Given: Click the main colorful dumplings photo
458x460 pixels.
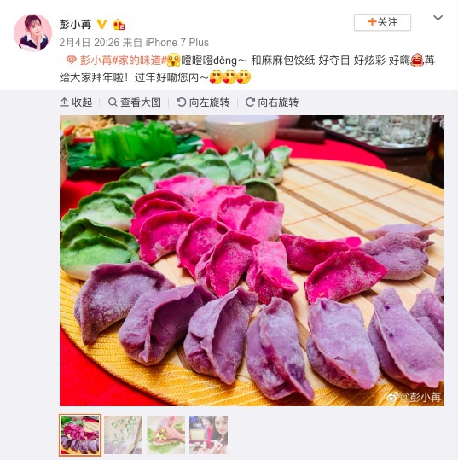Looking at the screenshot, I should point(252,260).
